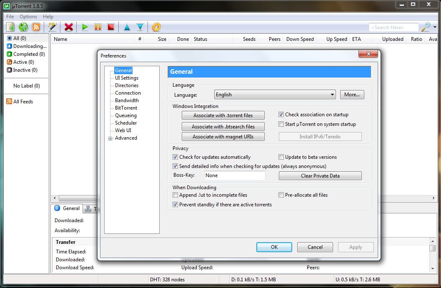Image resolution: width=441 pixels, height=288 pixels.
Task: Enable Pre-allocate all files checkbox
Action: 281,195
